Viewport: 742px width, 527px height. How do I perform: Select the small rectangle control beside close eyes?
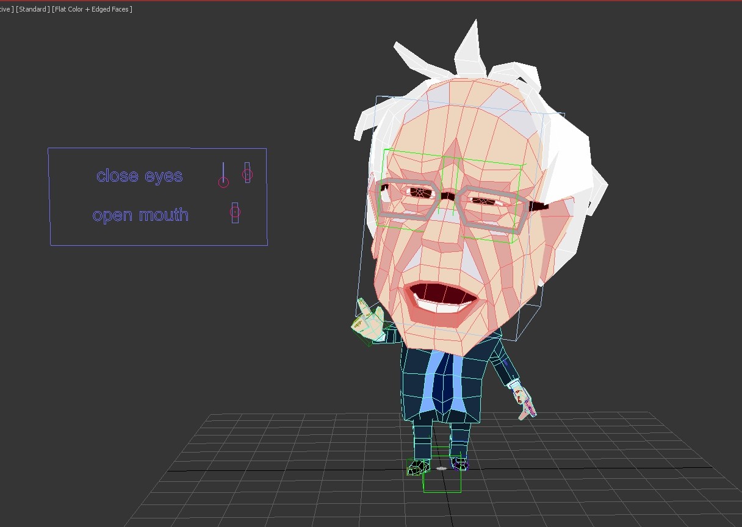click(247, 173)
